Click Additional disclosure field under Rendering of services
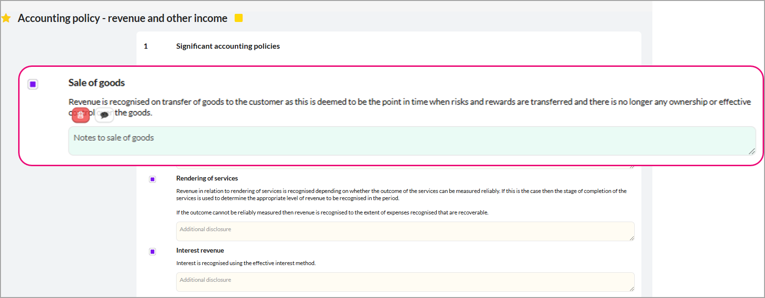Image resolution: width=765 pixels, height=298 pixels. tap(405, 231)
